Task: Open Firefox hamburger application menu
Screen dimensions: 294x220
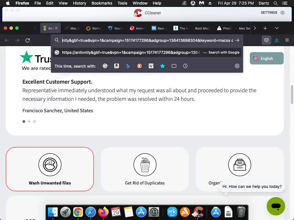Action: (287, 40)
